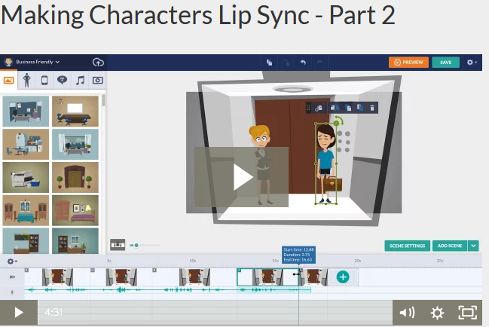Click the drag handle of the floating toolbar

pyautogui.click(x=308, y=108)
